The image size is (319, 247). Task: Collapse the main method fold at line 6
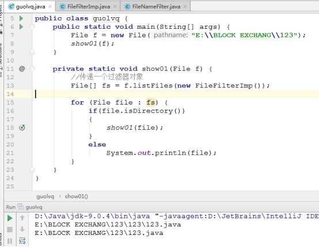pyautogui.click(x=32, y=26)
